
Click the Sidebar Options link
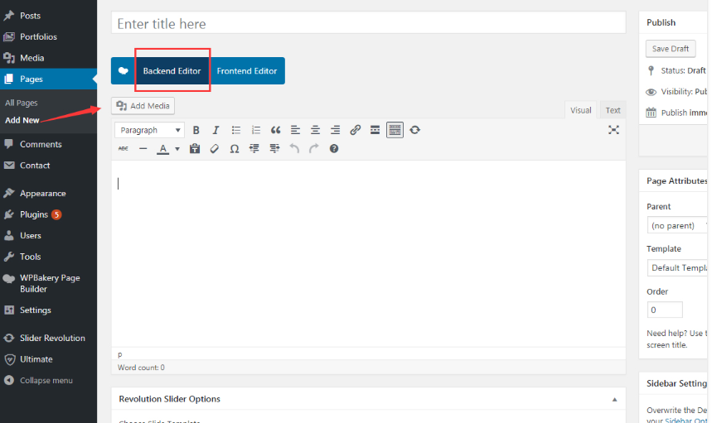[685, 420]
